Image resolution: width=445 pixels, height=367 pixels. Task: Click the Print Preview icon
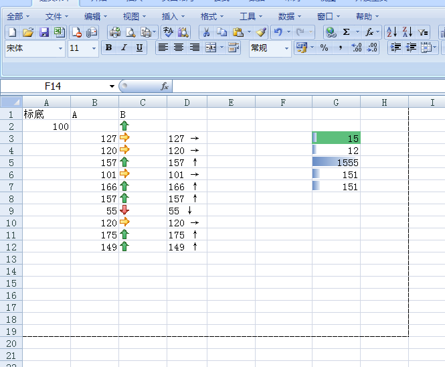click(x=130, y=32)
